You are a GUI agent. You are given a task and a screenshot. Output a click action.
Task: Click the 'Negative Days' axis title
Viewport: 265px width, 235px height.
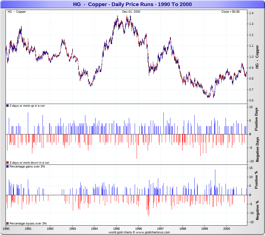[x=257, y=150]
